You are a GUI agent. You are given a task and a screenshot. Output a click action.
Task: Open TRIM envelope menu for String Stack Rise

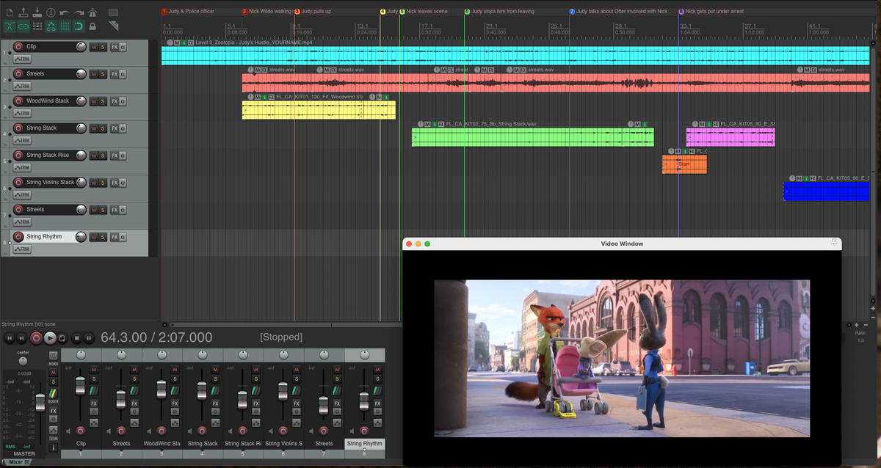pos(22,168)
